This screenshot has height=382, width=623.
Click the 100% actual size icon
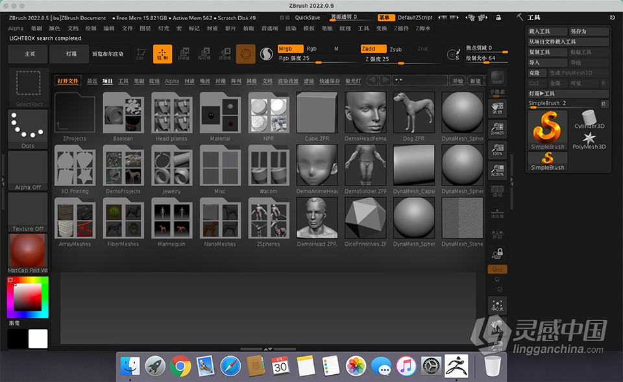point(497,150)
